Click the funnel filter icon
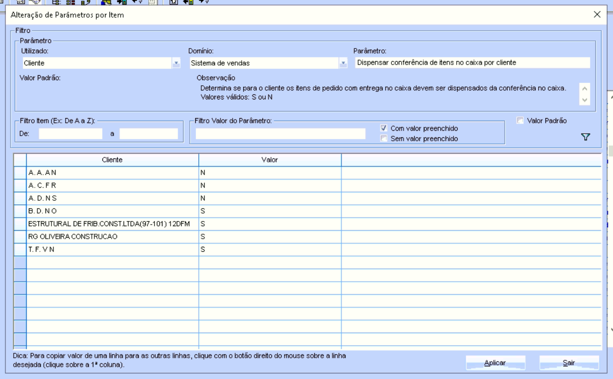The height and width of the screenshot is (379, 613). 586,137
